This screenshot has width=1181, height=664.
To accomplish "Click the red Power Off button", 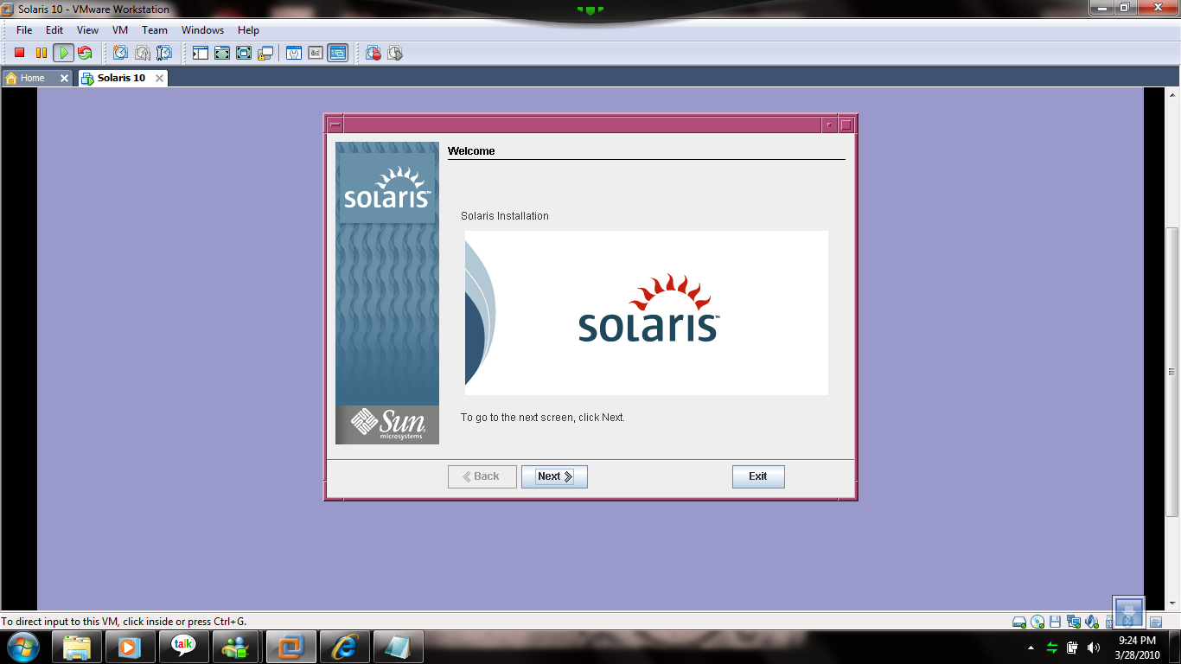I will pyautogui.click(x=19, y=54).
